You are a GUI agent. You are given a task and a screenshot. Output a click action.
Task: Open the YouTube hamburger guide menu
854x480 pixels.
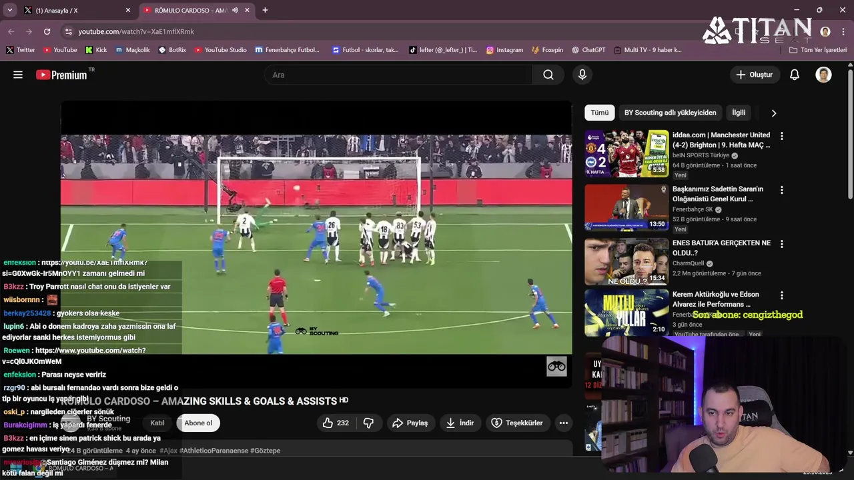pyautogui.click(x=18, y=75)
